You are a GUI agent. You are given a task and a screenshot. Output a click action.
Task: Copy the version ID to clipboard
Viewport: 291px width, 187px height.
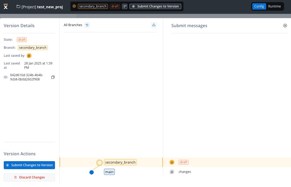pyautogui.click(x=53, y=77)
